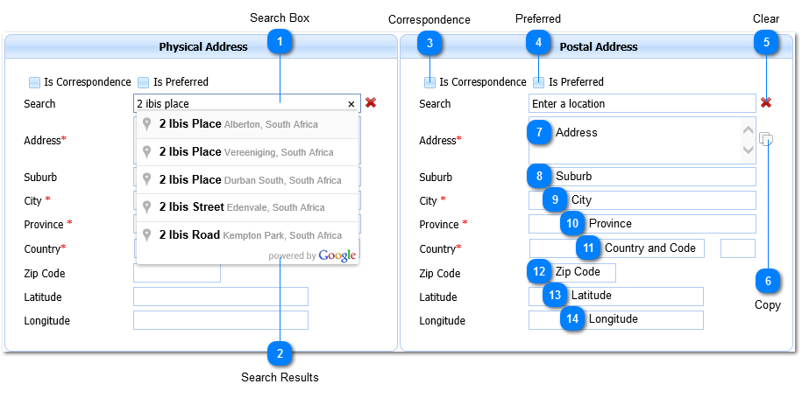This screenshot has width=802, height=398.
Task: Focus the Postal Suburb input field
Action: [653, 176]
